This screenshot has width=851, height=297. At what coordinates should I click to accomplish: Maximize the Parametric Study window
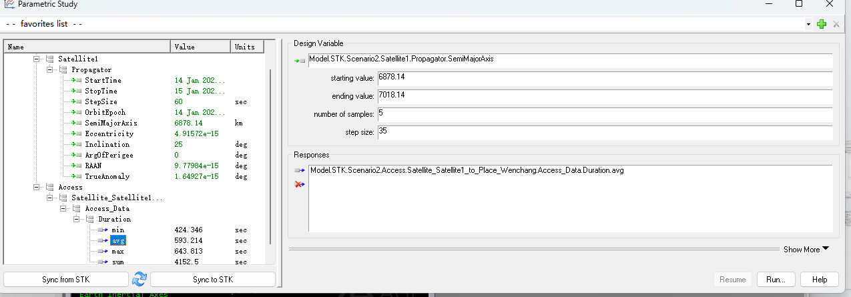[799, 4]
